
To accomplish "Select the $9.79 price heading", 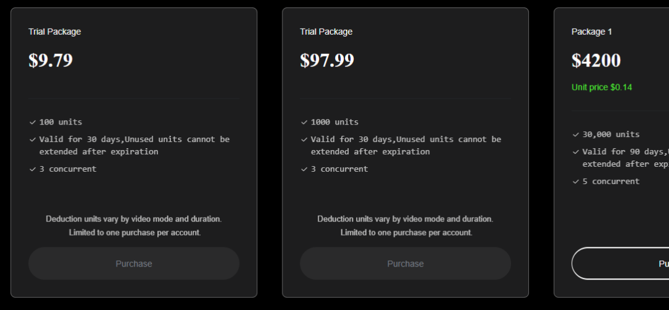I will [x=51, y=60].
